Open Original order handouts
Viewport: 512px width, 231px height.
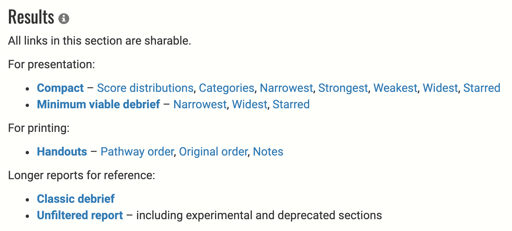(213, 152)
